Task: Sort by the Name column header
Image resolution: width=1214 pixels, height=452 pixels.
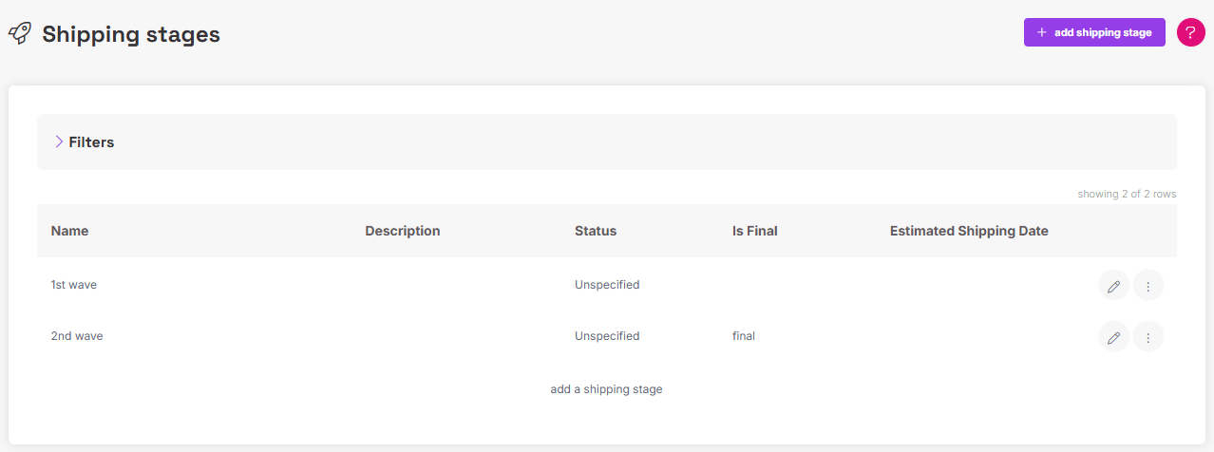Action: tap(69, 231)
